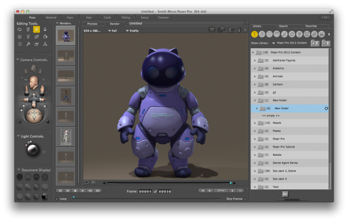Select the Chain Break tool
Screen dimensions: 348x222
37,37
